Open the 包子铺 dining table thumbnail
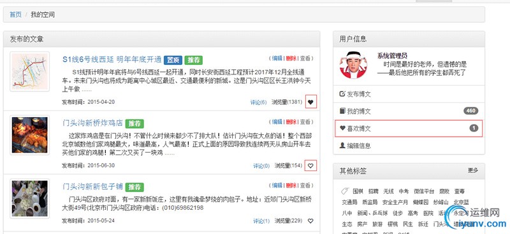510x234 pixels. tap(29, 198)
